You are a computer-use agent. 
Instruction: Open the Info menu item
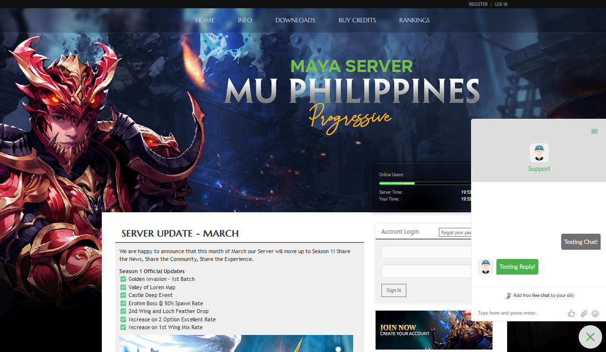click(245, 20)
